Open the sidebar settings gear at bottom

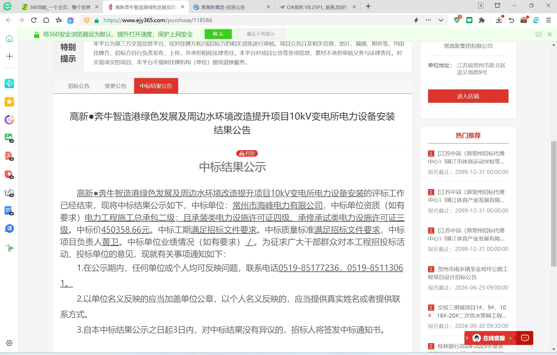9,343
